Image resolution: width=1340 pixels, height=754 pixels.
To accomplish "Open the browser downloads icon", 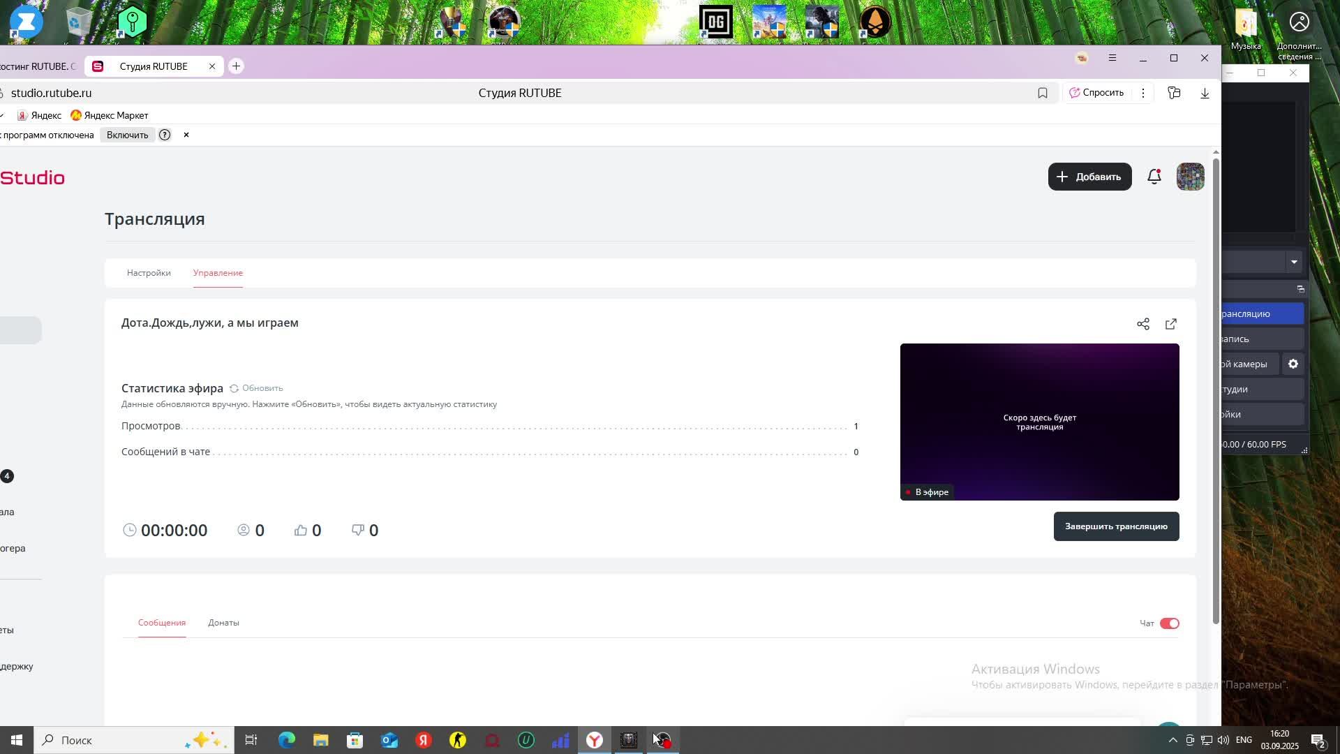I will point(1205,93).
